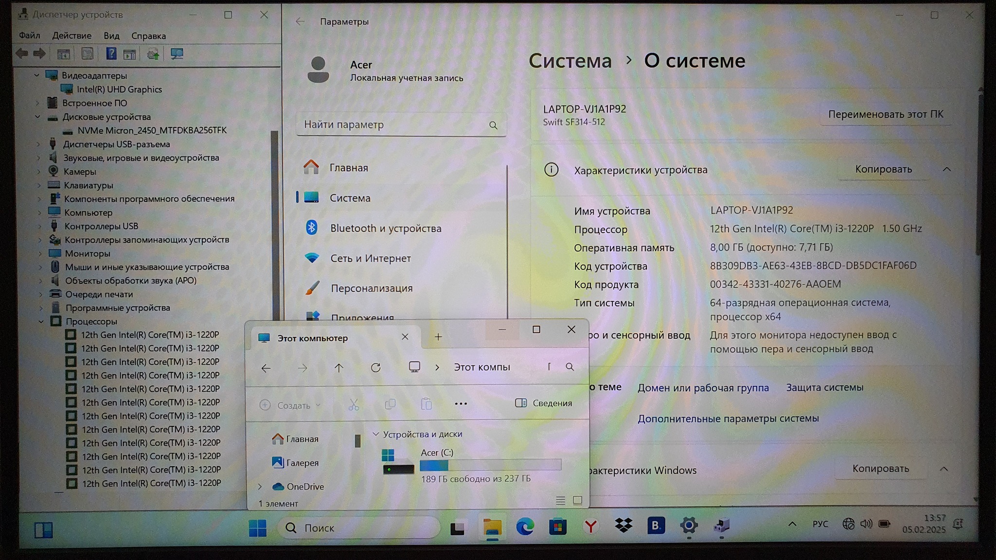Screen dimensions: 996x560
Task: Collapse the Характеристики устройства section chevron
Action: pos(946,170)
